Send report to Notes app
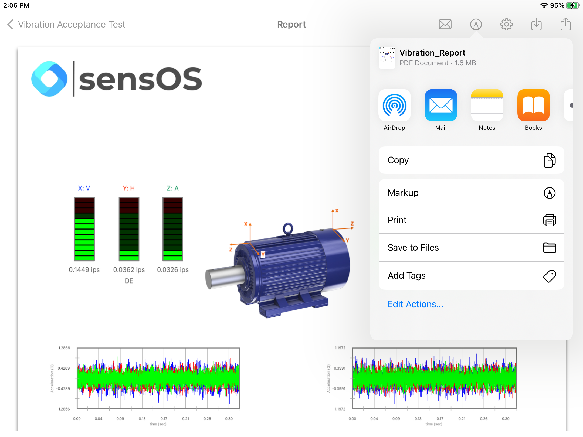 click(487, 110)
